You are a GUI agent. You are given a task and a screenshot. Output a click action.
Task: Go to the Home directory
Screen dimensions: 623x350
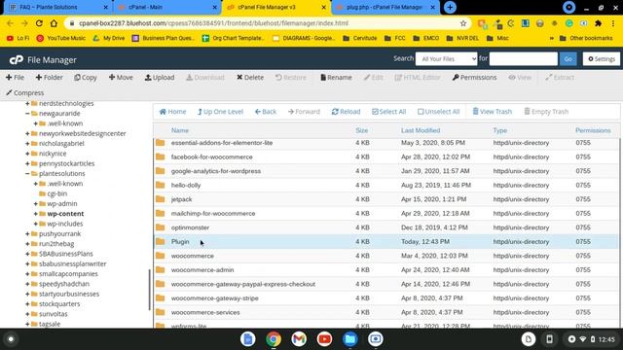(x=172, y=112)
